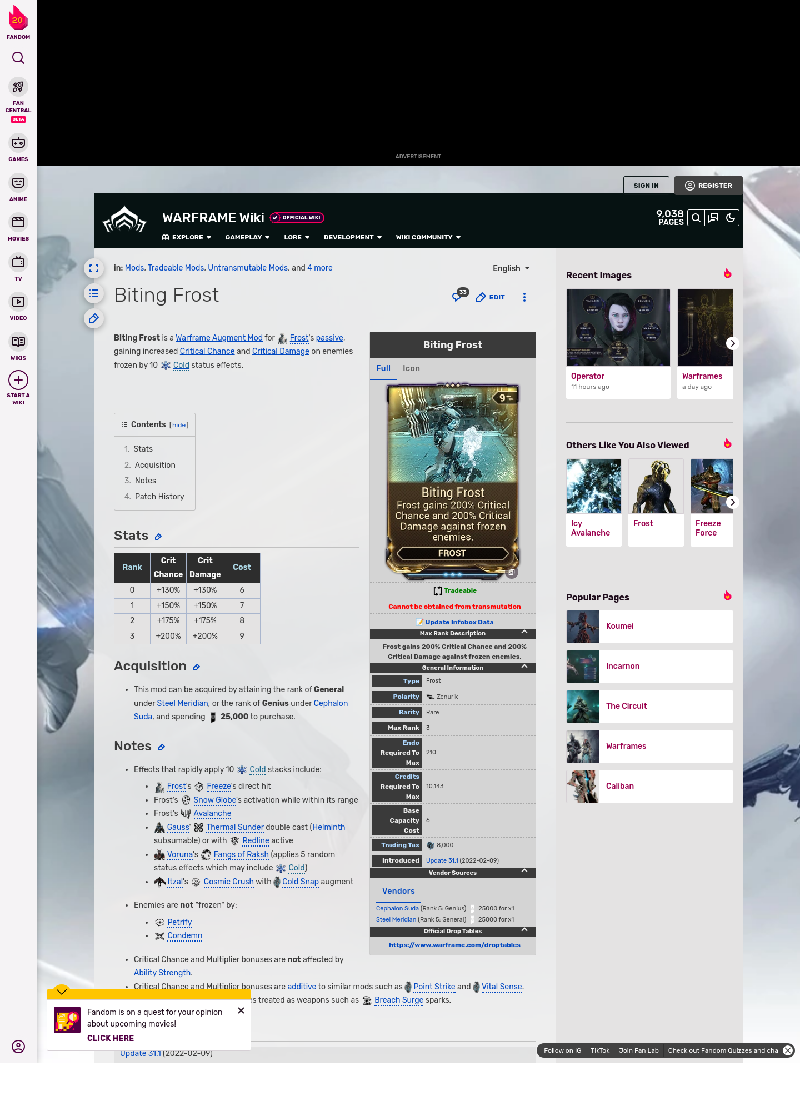This screenshot has height=1111, width=800.
Task: Jump to Acquisition in contents
Action: pos(155,465)
